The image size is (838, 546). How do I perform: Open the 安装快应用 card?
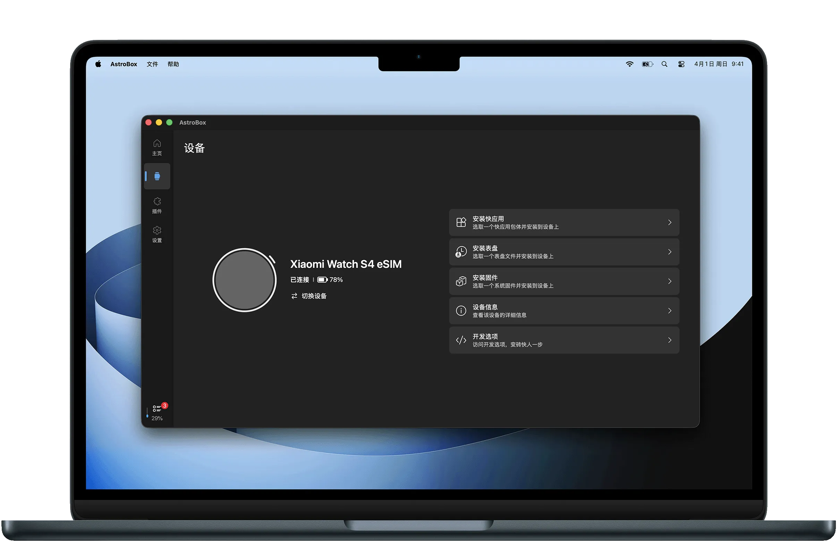(x=564, y=222)
